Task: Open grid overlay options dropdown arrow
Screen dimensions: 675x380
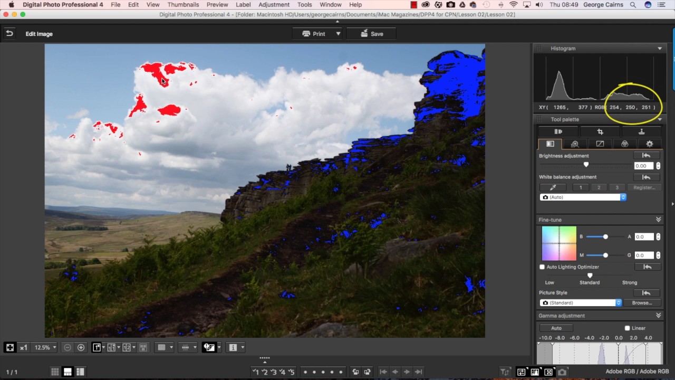Action: [x=171, y=347]
